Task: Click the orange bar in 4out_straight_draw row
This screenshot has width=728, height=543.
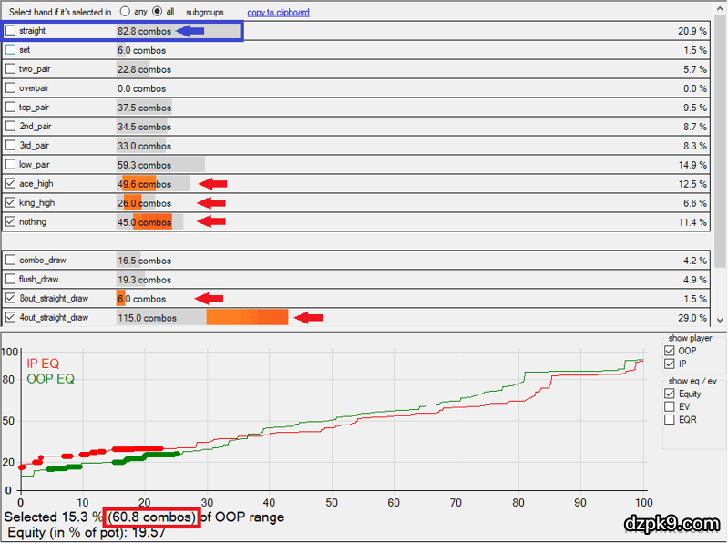Action: [x=247, y=318]
